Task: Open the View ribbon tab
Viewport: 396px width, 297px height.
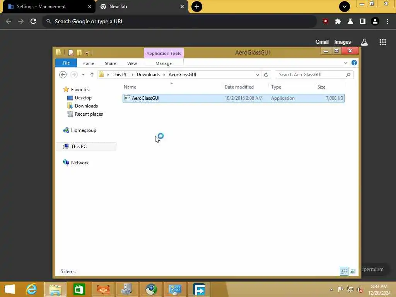Action: click(132, 63)
